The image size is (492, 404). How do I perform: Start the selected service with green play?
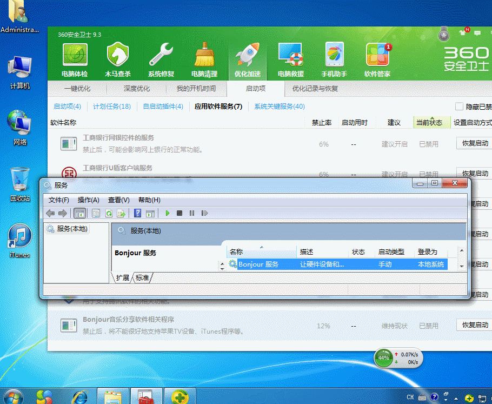167,213
